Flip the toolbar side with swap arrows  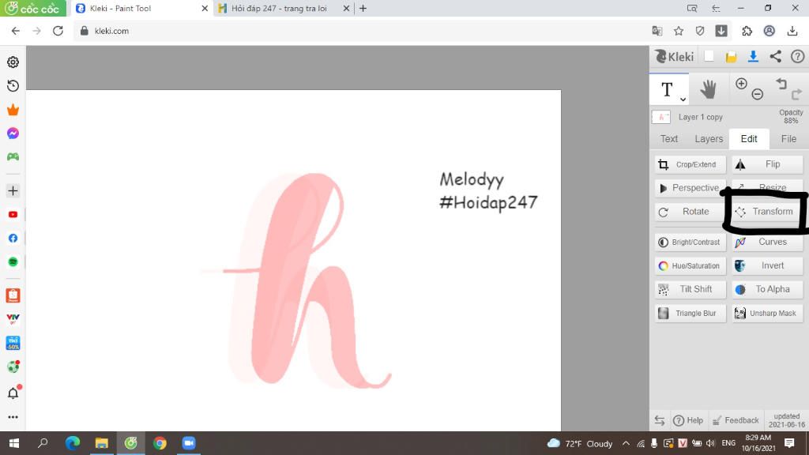point(660,420)
